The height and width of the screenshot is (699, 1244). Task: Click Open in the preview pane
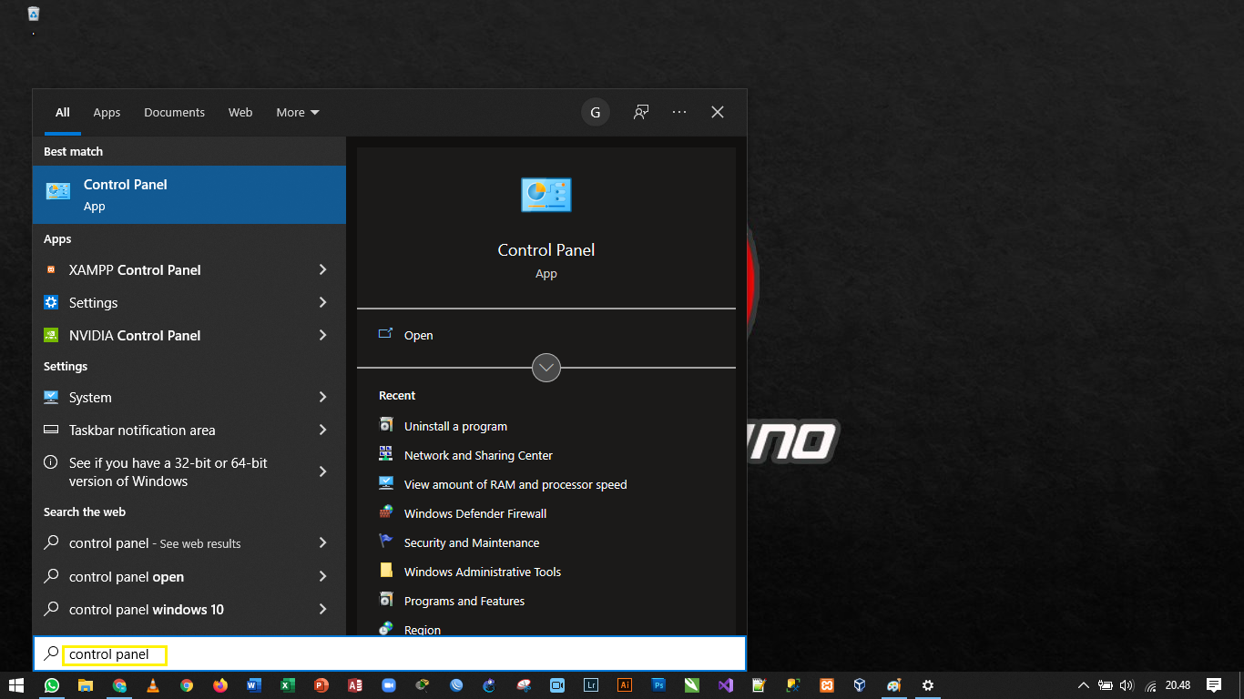point(418,335)
